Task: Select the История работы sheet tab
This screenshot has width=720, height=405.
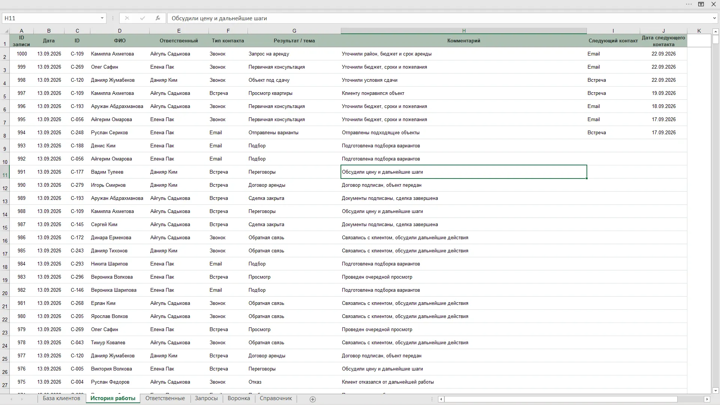Action: tap(113, 398)
